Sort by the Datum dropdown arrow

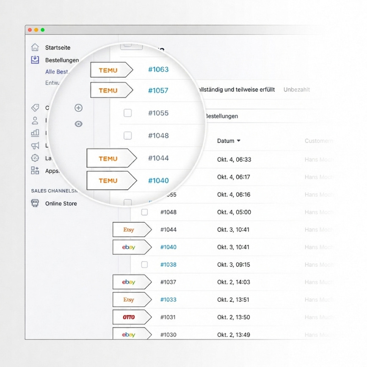pyautogui.click(x=238, y=141)
